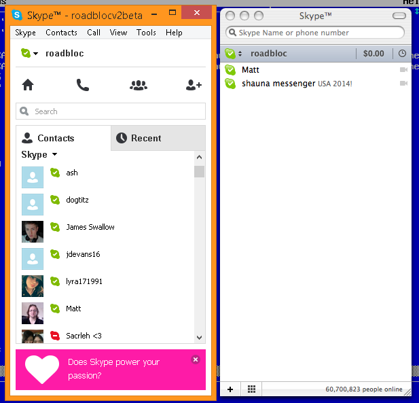The width and height of the screenshot is (419, 403).
Task: Click the scroll-down arrow in contact list
Action: pos(200,338)
